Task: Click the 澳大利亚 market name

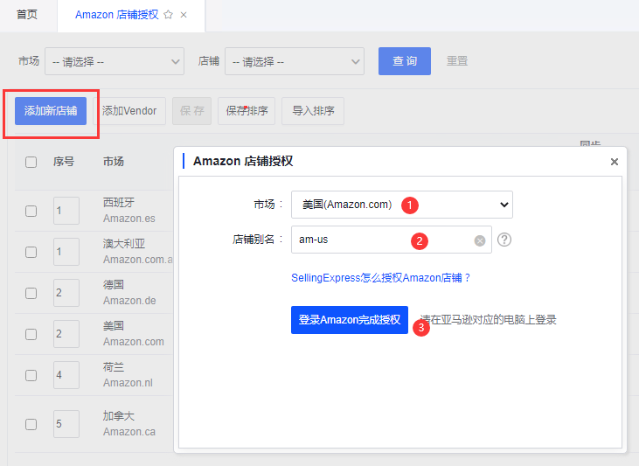Action: coord(124,244)
